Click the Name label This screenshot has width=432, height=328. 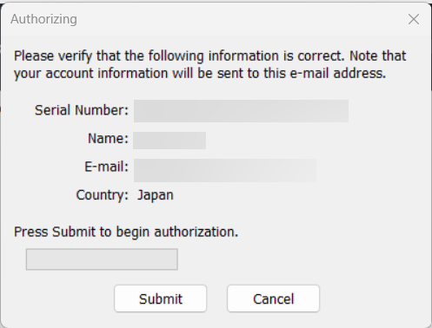[x=108, y=138]
